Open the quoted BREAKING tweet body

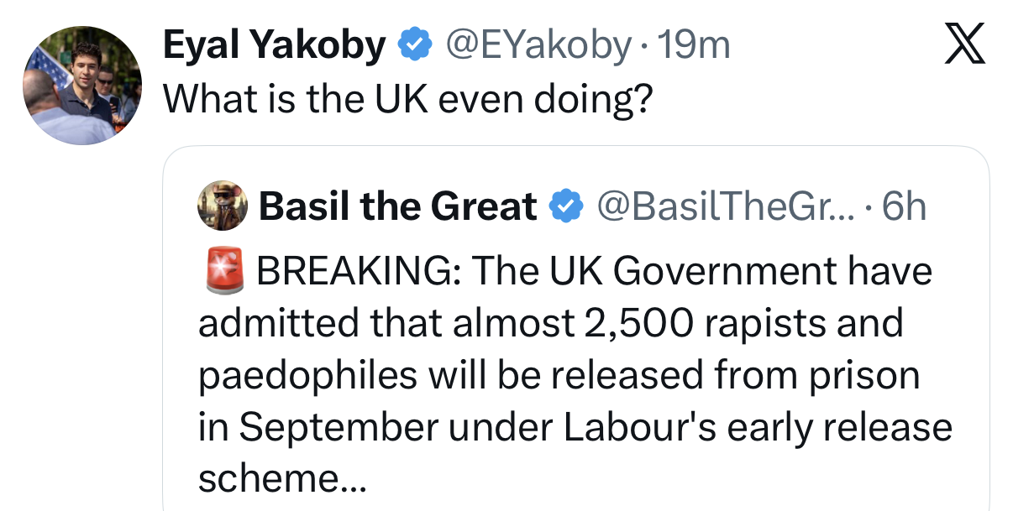(575, 375)
